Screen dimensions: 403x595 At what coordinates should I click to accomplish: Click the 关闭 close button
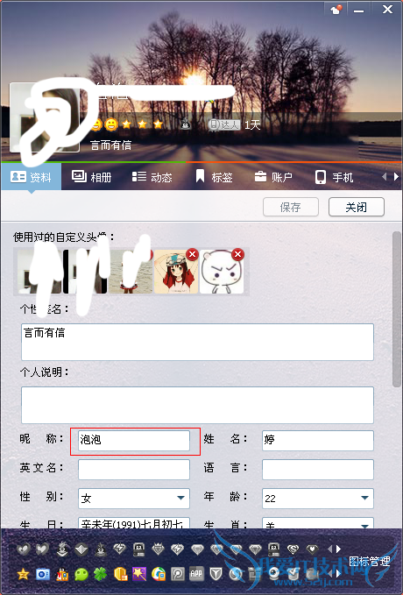(357, 207)
